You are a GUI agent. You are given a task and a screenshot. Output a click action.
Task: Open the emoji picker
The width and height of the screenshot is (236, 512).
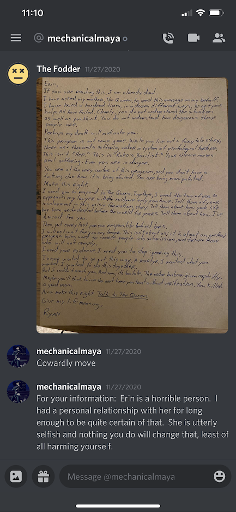[x=219, y=477]
